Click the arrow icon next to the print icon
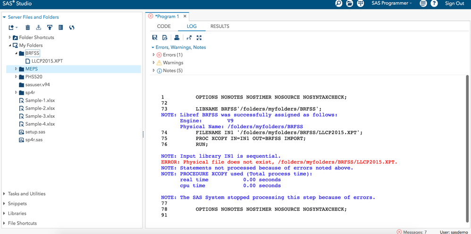The width and height of the screenshot is (471, 234). pyautogui.click(x=189, y=38)
